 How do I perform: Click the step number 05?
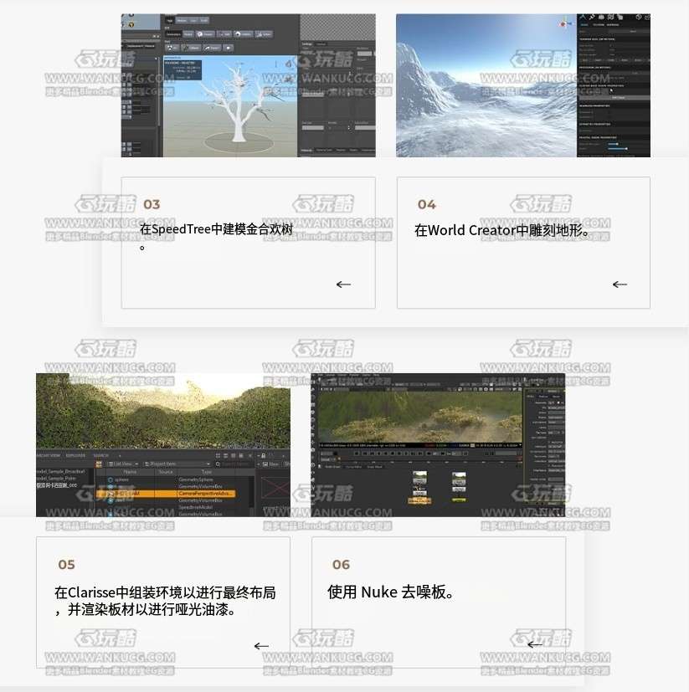66,565
